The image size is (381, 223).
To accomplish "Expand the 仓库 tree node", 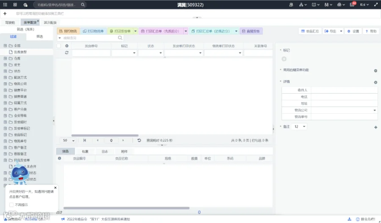I will pos(5,59).
